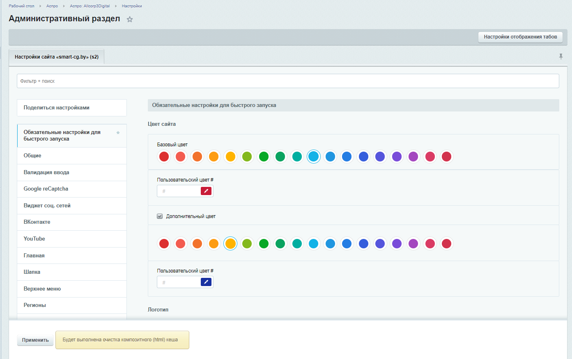Expand the arrow after Рабочий стол breadcrumb
572x359 pixels.
point(40,6)
